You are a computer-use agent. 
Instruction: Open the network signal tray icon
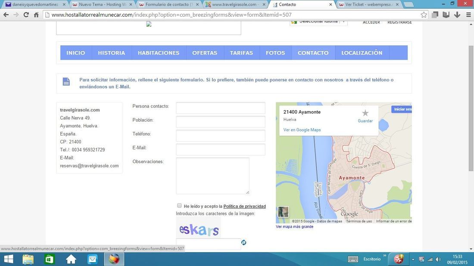tap(430, 260)
